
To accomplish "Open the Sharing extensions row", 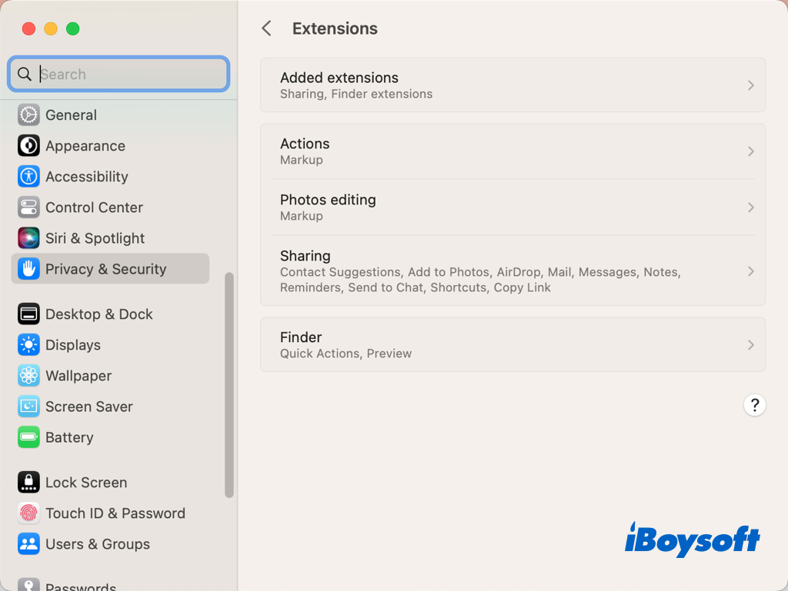I will 512,271.
